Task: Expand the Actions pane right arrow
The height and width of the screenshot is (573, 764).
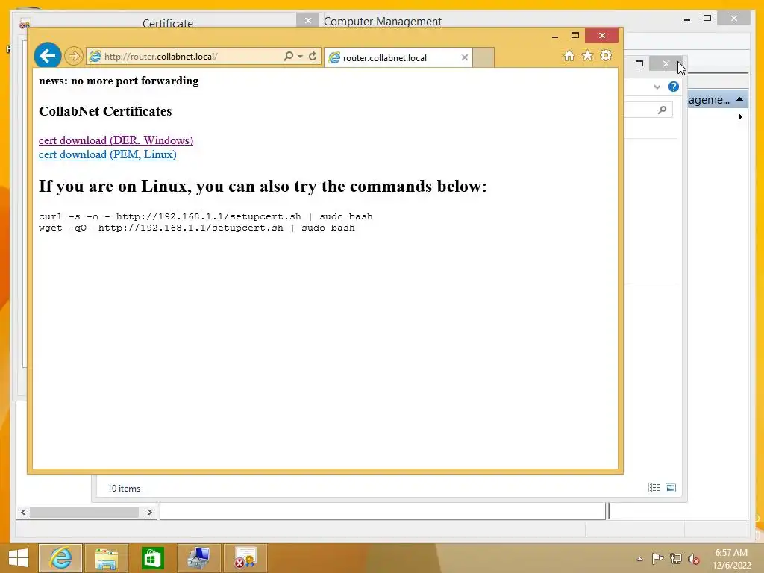Action: tap(740, 117)
